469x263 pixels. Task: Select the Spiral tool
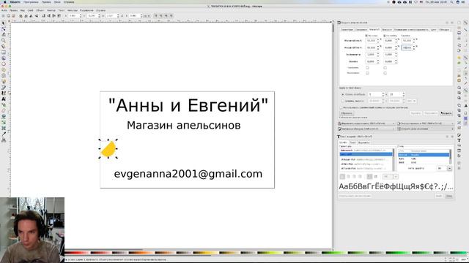(x=3, y=75)
